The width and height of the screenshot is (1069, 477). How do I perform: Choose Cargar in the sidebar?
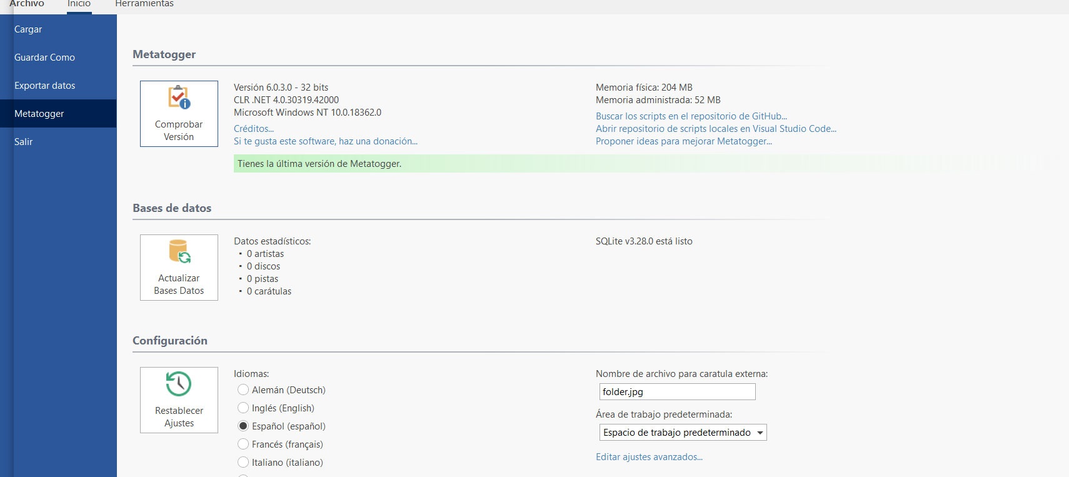pos(58,29)
